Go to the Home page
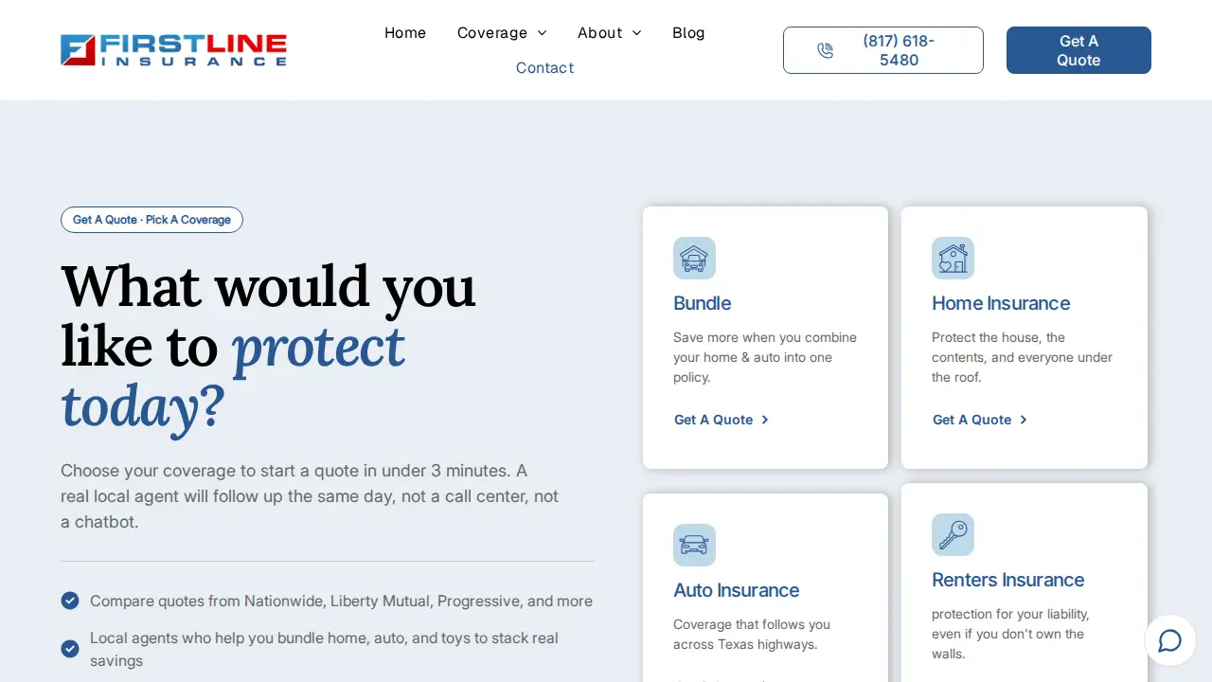The image size is (1212, 682). (x=405, y=33)
